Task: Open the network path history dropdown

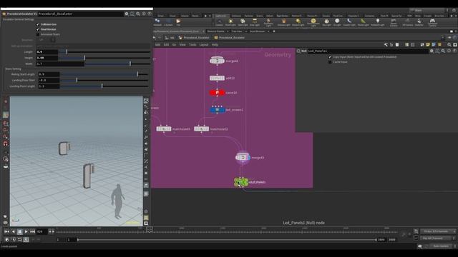Action: 443,38
